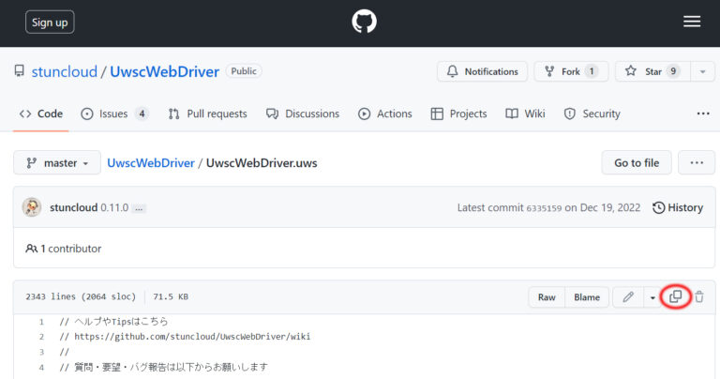Click stuncloud avatar image
Screen dimensions: 720x379
tap(32, 207)
